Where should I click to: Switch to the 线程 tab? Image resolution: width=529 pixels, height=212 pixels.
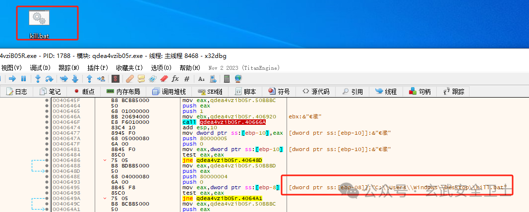[x=386, y=91]
